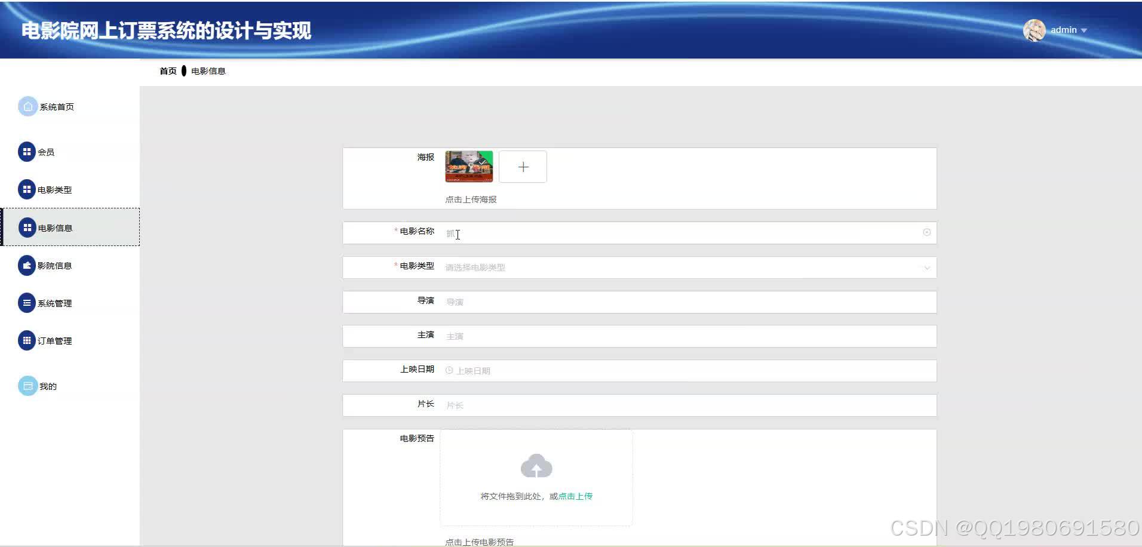
Task: Click the 电影类型 movie type sidebar icon
Action: point(27,189)
